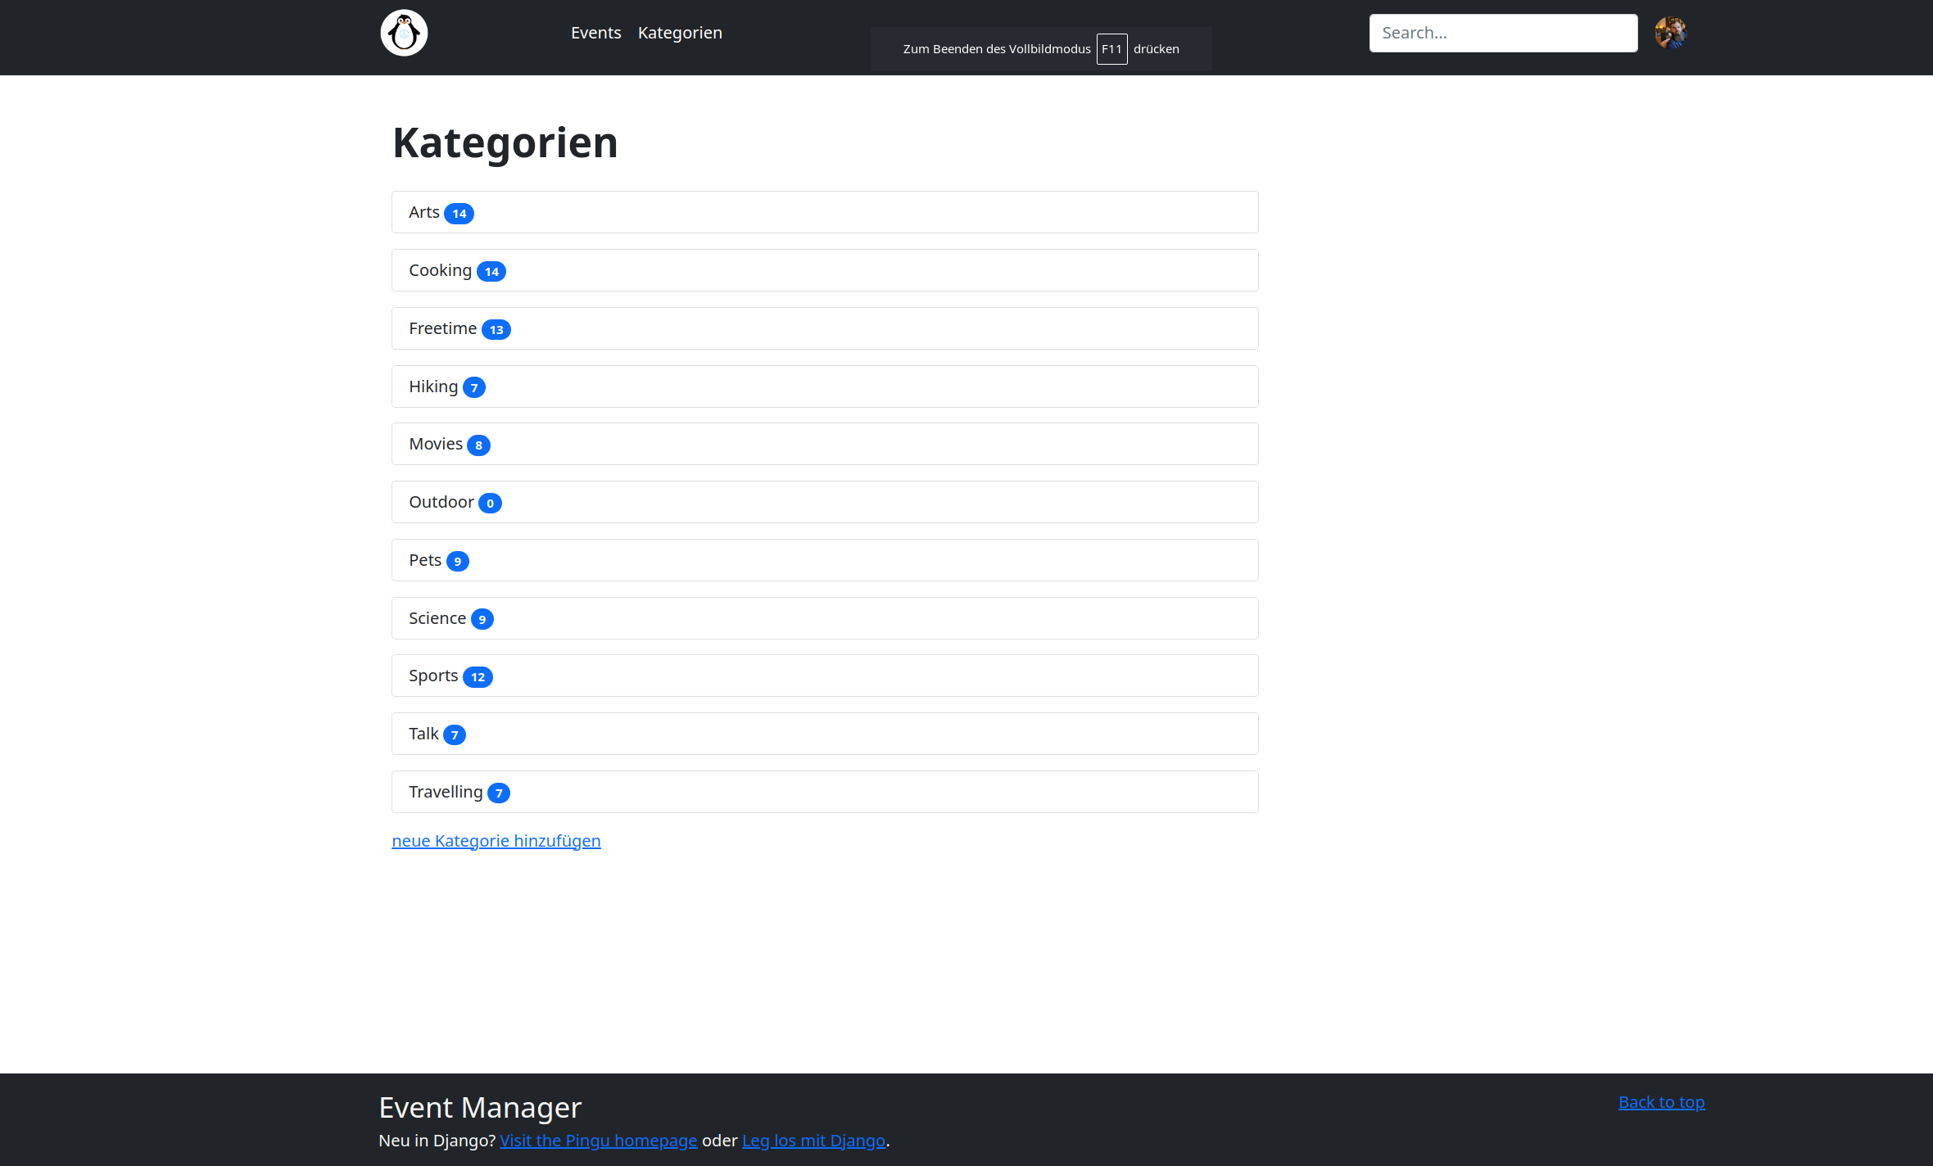1933x1166 pixels.
Task: Click inside the Search field
Action: [1502, 33]
